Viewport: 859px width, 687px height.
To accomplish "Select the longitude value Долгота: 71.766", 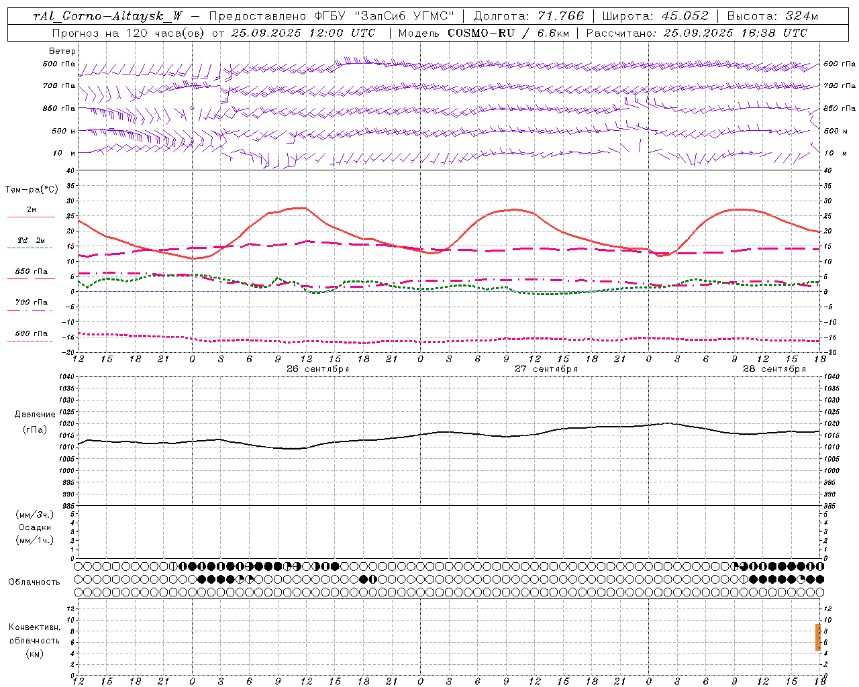I will pyautogui.click(x=529, y=16).
